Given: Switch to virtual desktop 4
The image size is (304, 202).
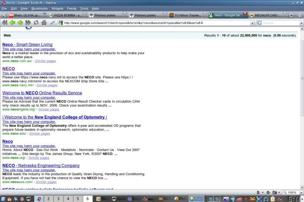Looking at the screenshot, I should (x=68, y=199).
